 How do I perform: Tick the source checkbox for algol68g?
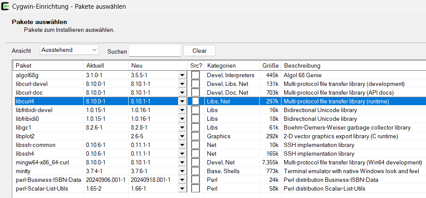pyautogui.click(x=196, y=75)
